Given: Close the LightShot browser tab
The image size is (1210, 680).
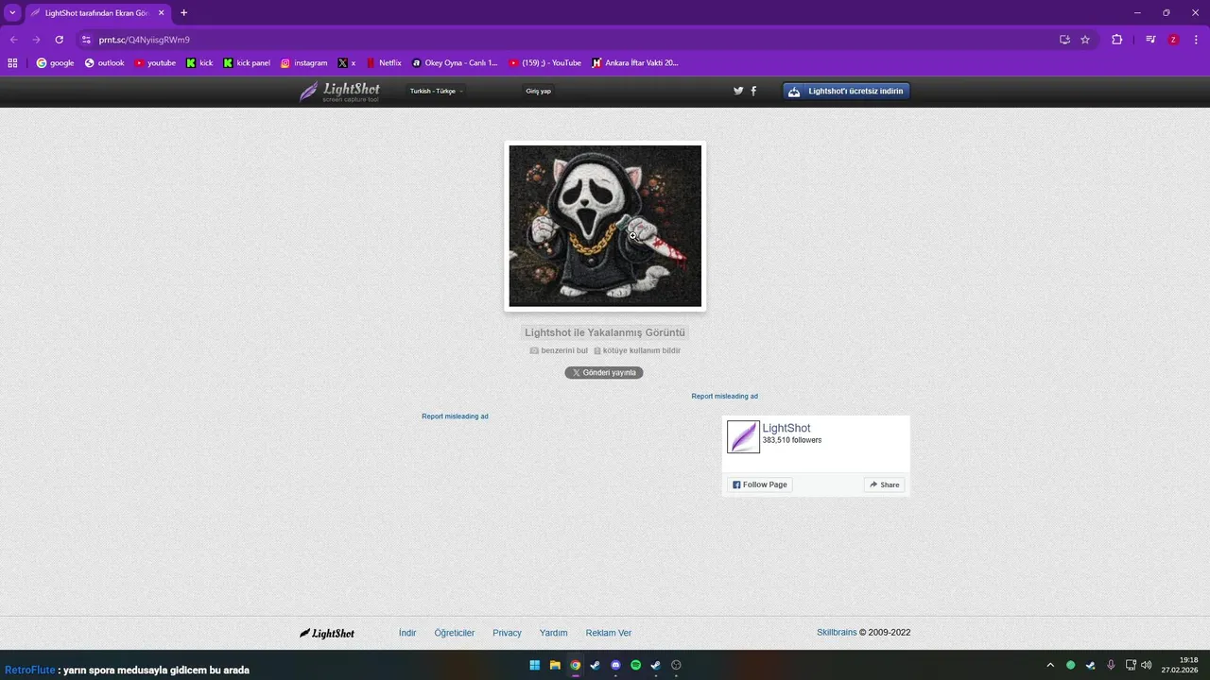Looking at the screenshot, I should (161, 13).
